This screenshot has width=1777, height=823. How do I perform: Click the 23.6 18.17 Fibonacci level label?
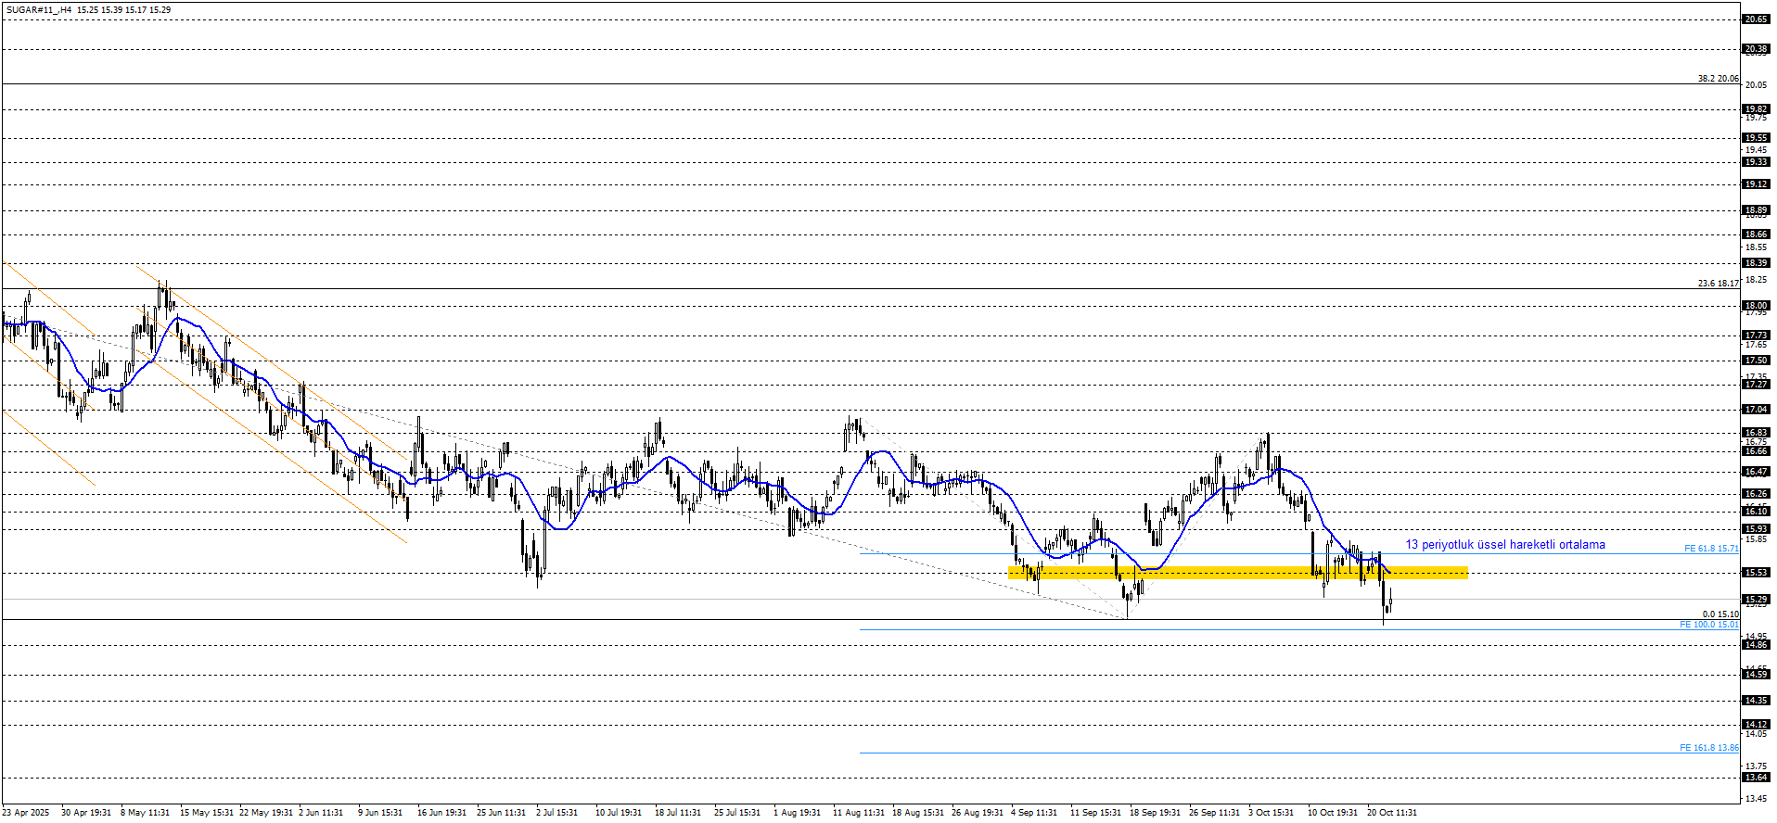click(x=1718, y=284)
